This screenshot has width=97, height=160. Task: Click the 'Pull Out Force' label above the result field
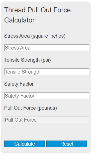tap(20, 108)
